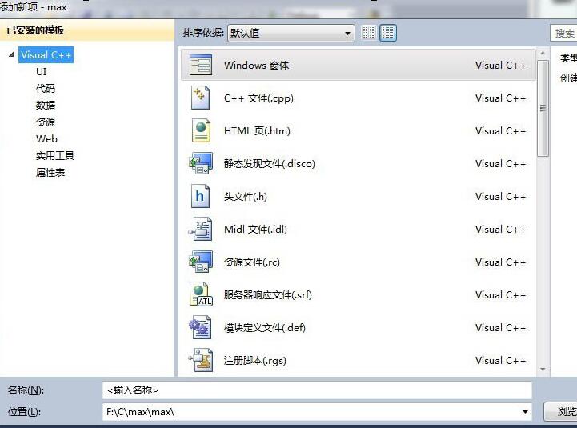The height and width of the screenshot is (428, 577).
Task: Select the 资源 template category
Action: 46,122
